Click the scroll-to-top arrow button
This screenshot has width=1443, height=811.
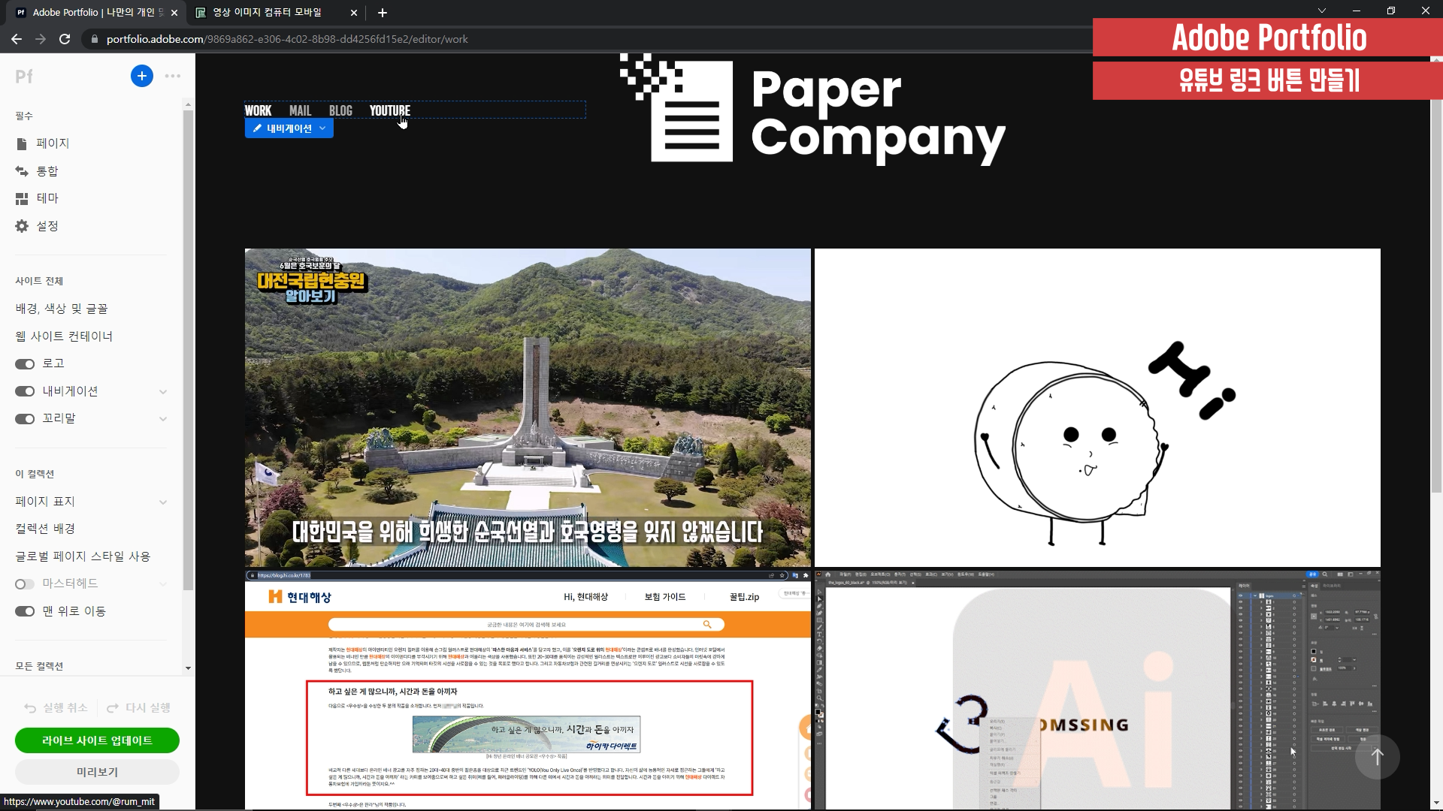pos(1377,757)
